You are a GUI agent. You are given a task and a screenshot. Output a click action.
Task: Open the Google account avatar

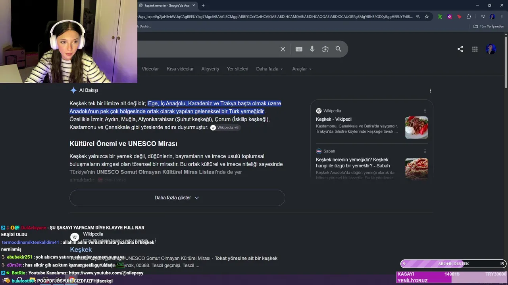coord(491,49)
